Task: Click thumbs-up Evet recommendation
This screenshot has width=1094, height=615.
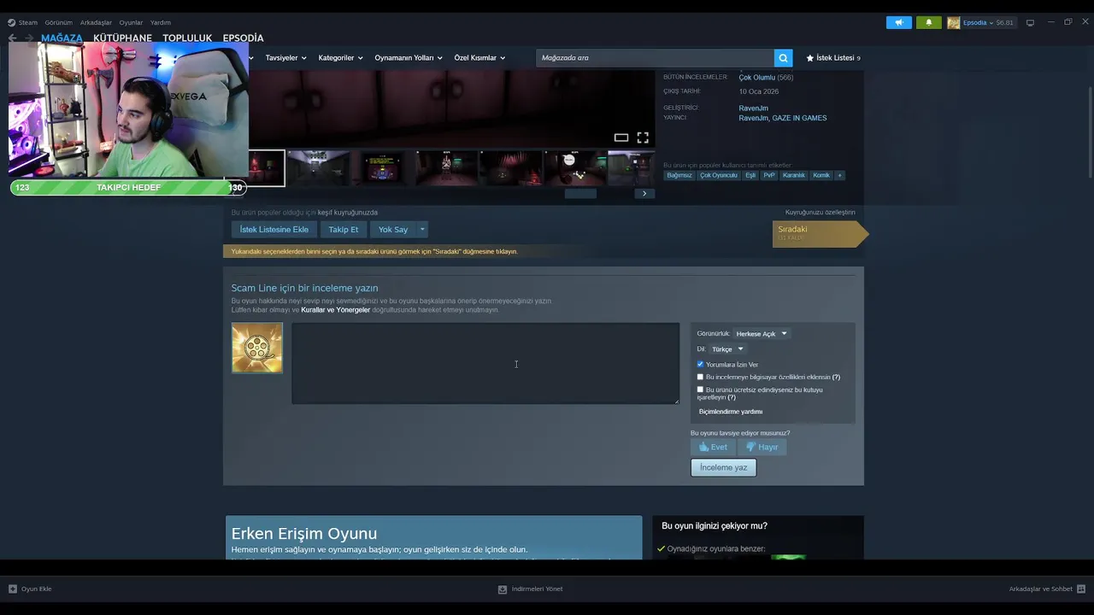Action: (x=713, y=447)
